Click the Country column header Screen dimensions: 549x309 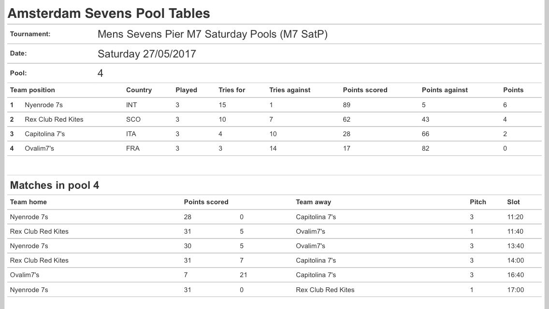click(x=139, y=90)
